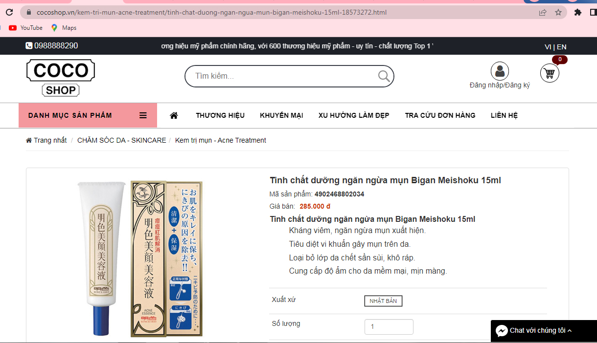
Task: Open Tra cứu đơn hàng page
Action: click(440, 115)
